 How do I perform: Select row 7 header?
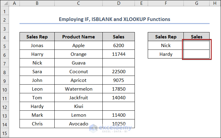(x=5, y=63)
